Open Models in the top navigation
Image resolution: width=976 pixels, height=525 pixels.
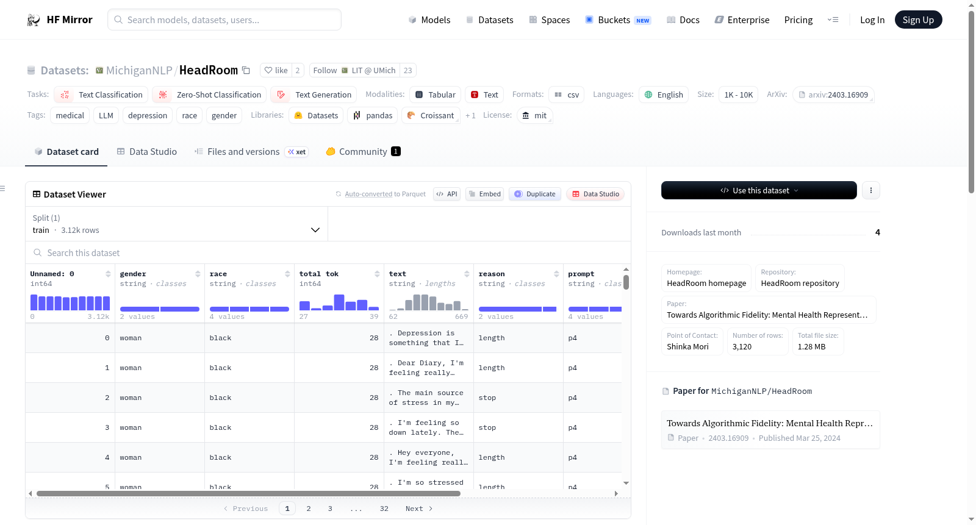429,20
